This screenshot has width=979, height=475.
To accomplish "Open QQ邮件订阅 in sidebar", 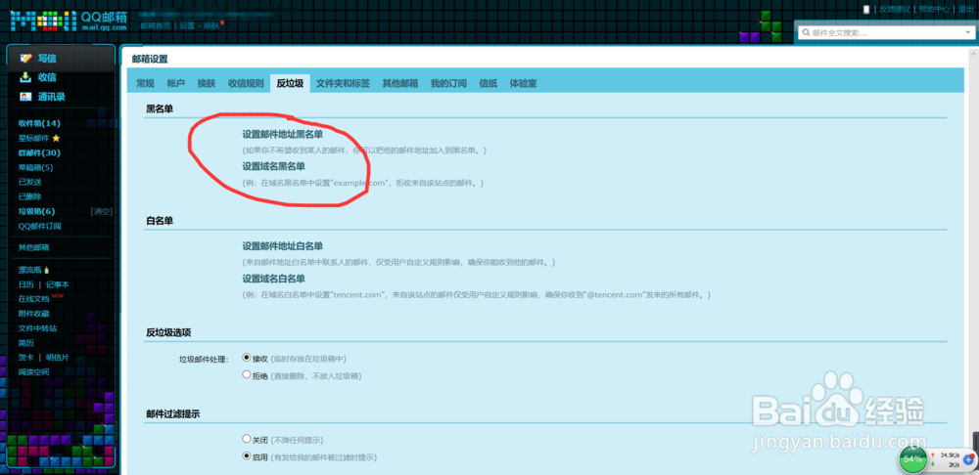I will (x=40, y=226).
